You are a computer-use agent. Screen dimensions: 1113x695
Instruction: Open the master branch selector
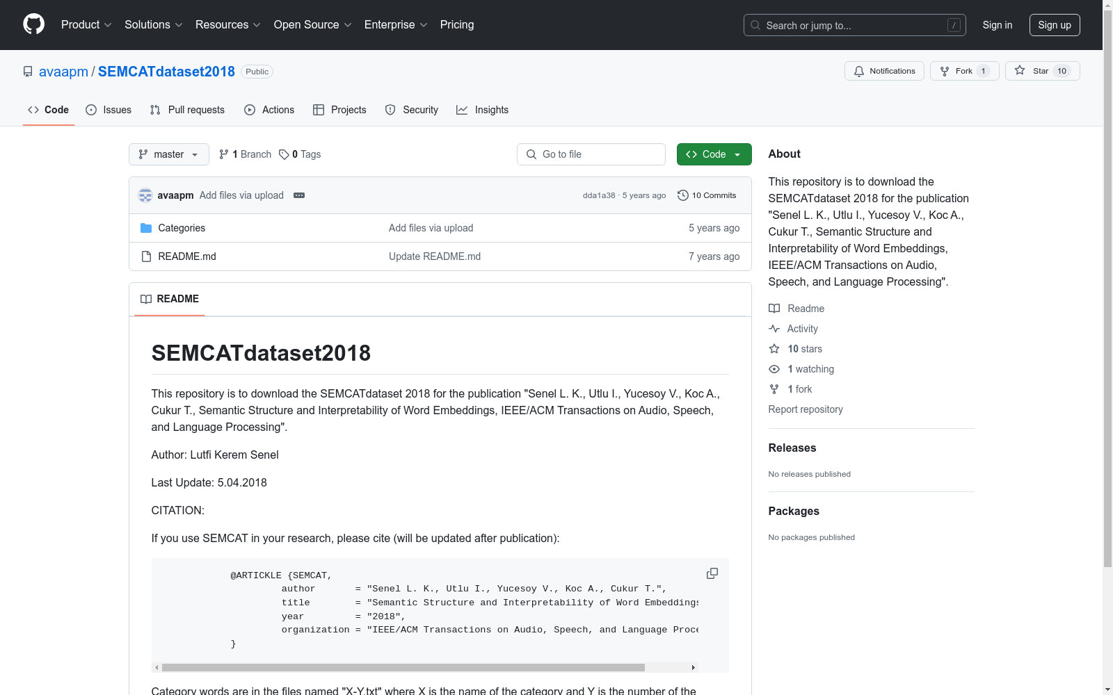pos(169,154)
